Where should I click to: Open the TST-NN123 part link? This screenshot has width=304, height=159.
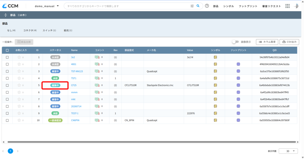tap(77, 71)
